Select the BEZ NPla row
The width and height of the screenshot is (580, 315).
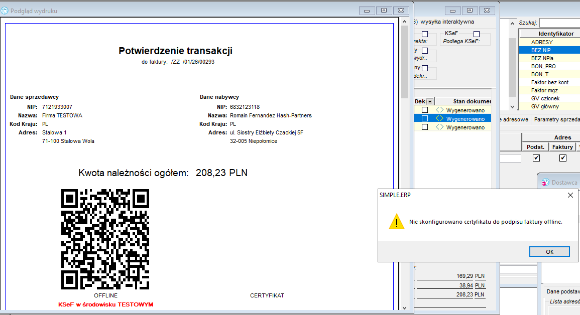(550, 58)
